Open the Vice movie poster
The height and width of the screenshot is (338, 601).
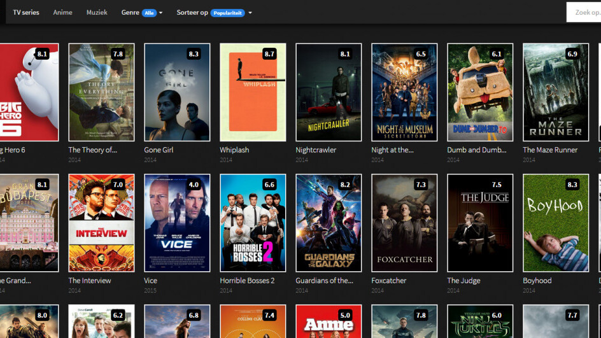pyautogui.click(x=177, y=223)
